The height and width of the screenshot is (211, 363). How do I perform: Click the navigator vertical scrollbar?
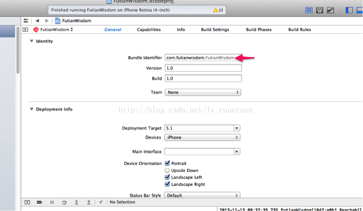click(x=18, y=50)
